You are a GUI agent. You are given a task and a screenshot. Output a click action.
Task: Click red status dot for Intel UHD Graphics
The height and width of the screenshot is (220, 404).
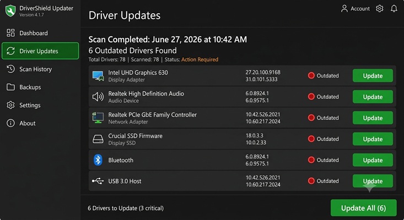click(311, 75)
